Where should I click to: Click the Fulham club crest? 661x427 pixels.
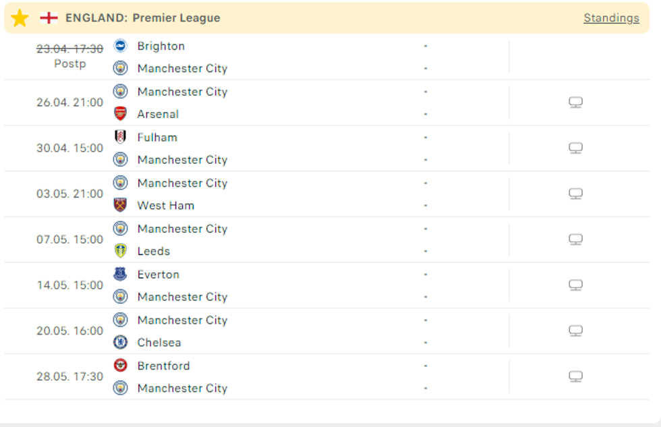(x=120, y=137)
